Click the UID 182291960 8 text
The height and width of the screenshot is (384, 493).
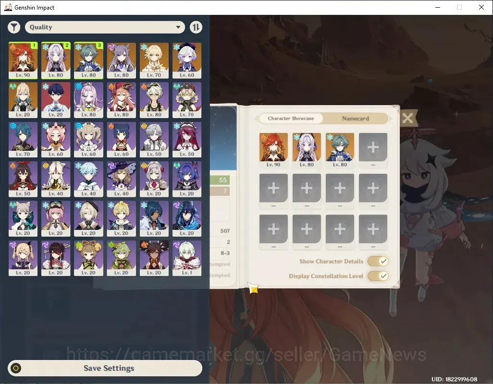pyautogui.click(x=455, y=379)
